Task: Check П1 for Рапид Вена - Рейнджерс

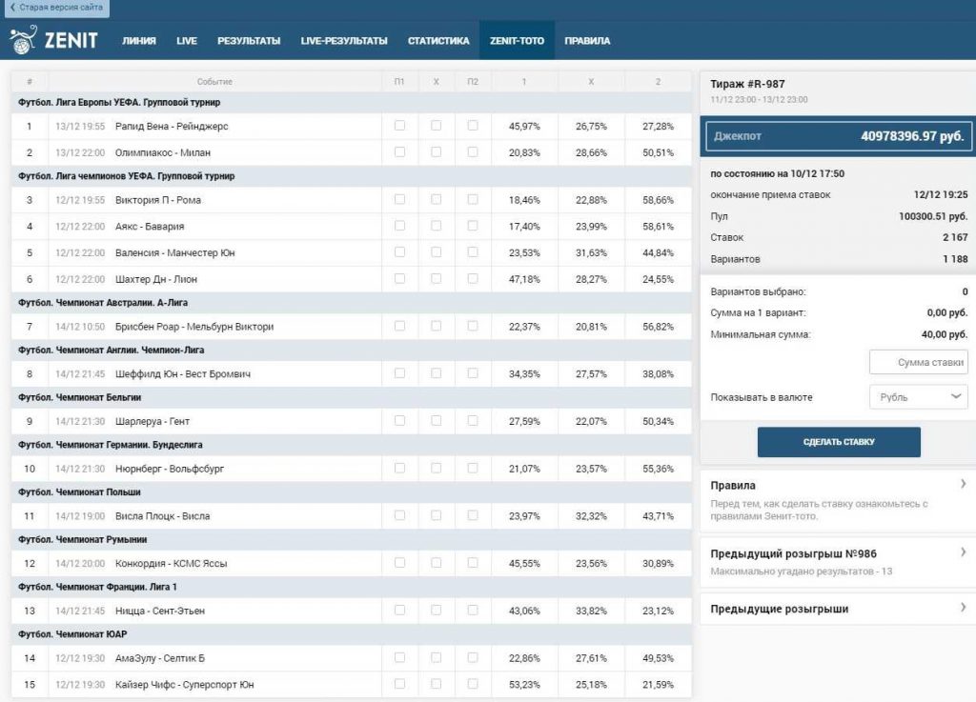Action: (x=399, y=126)
